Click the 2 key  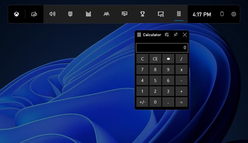tap(155, 91)
